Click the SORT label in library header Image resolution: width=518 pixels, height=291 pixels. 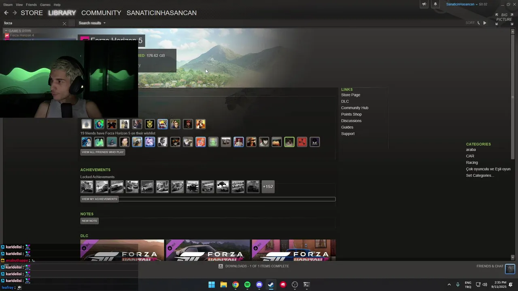click(x=470, y=23)
